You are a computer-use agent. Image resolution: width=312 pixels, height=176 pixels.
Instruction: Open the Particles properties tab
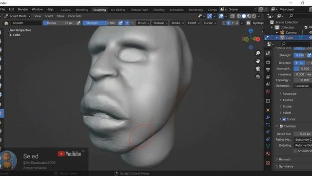click(268, 125)
